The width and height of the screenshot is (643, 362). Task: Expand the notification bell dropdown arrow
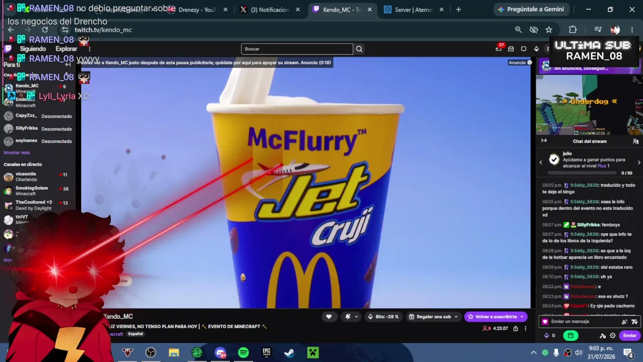tap(356, 317)
